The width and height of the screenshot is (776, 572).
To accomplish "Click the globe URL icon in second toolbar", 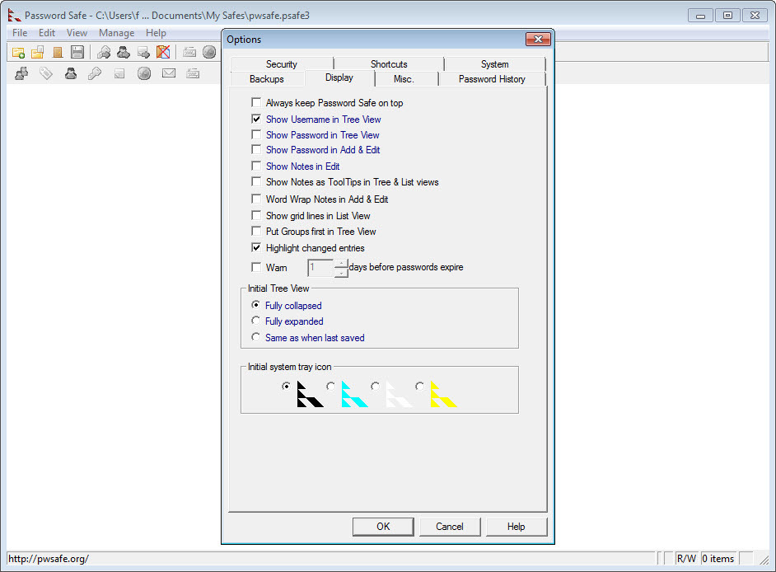I will [144, 74].
